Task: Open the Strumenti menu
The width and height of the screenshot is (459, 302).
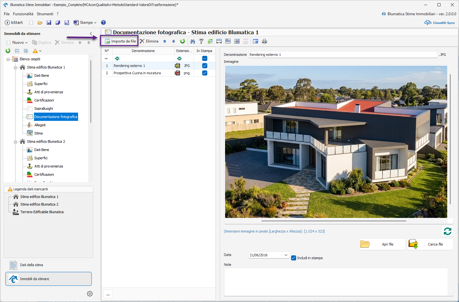Action: pos(45,14)
